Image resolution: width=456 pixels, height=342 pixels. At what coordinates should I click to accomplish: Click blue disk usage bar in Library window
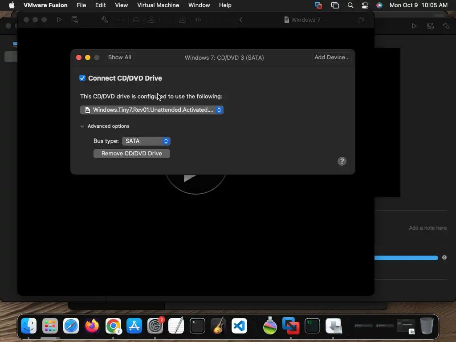tap(406, 258)
